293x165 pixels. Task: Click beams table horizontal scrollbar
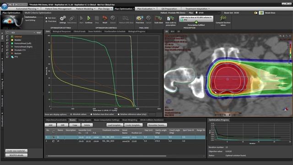click(107, 156)
